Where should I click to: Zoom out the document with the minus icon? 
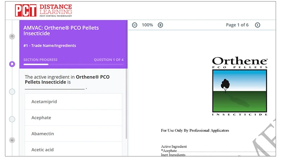(134, 25)
